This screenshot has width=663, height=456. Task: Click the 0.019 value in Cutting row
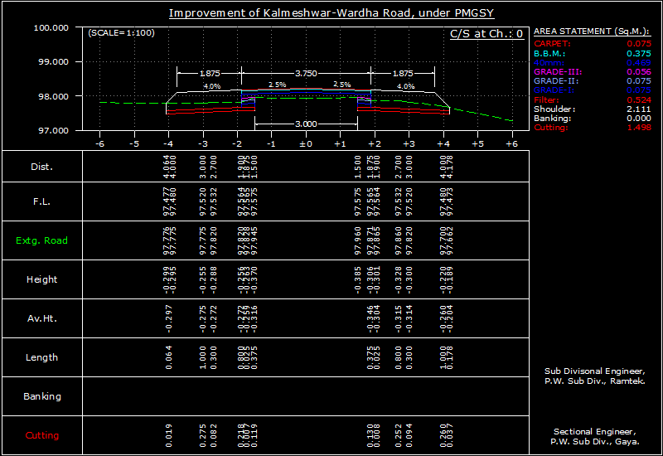[169, 435]
